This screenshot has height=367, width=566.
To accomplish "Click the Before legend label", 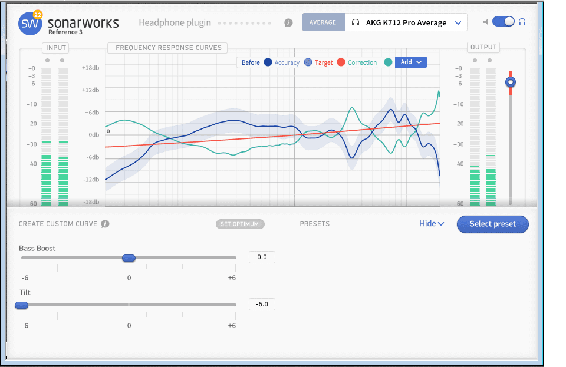I will pos(251,62).
